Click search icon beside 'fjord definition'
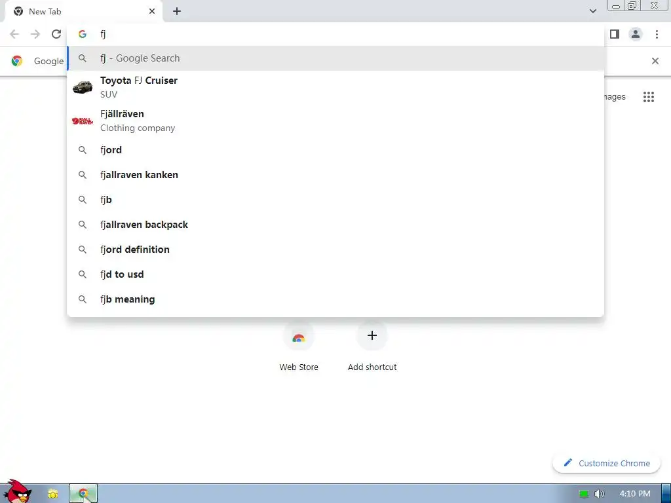This screenshot has height=503, width=671. (x=83, y=250)
